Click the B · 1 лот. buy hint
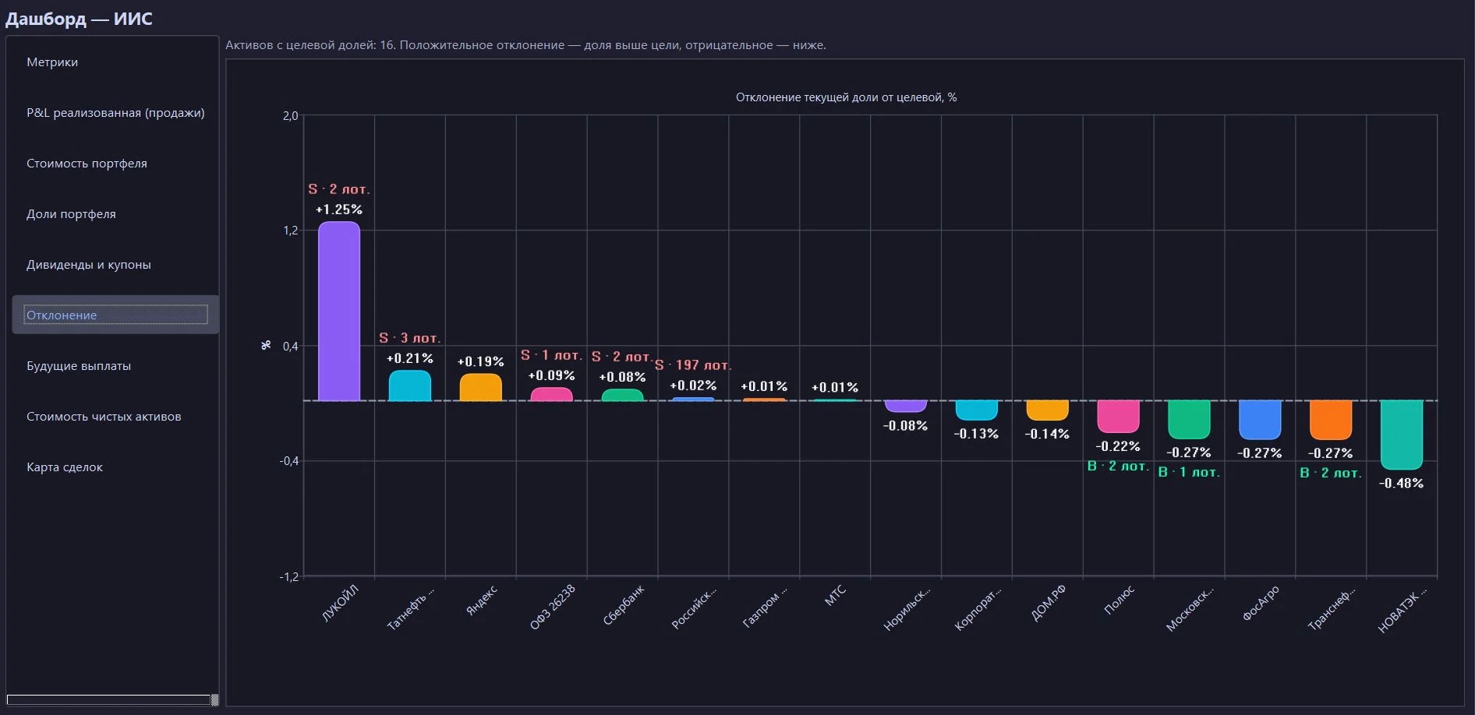 pyautogui.click(x=1189, y=472)
